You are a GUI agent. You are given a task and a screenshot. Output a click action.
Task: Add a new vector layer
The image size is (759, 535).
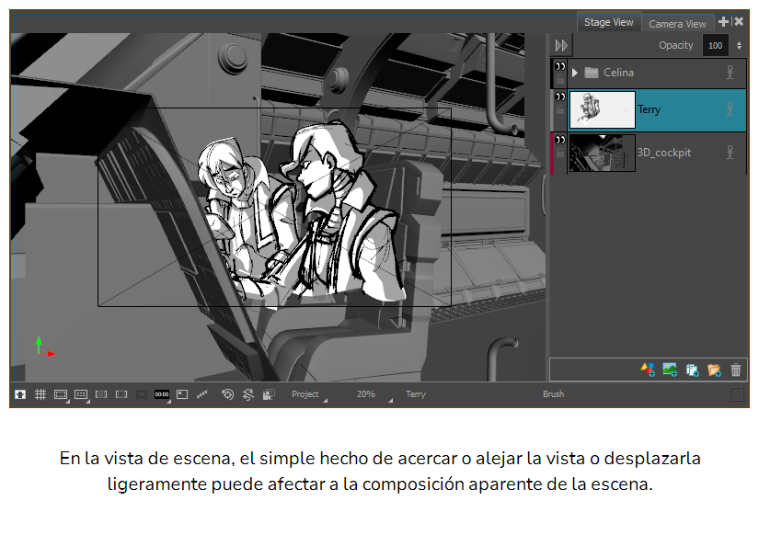click(648, 370)
